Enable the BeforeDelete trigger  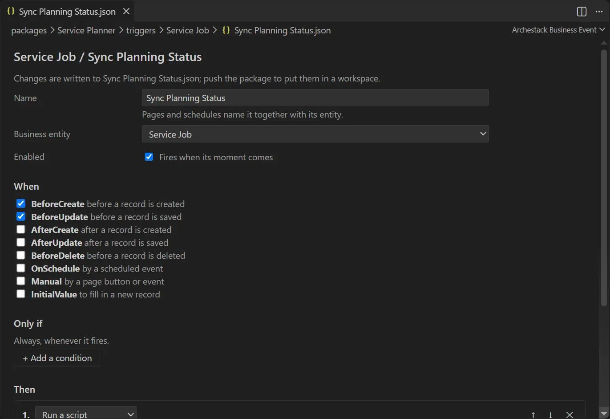click(21, 255)
